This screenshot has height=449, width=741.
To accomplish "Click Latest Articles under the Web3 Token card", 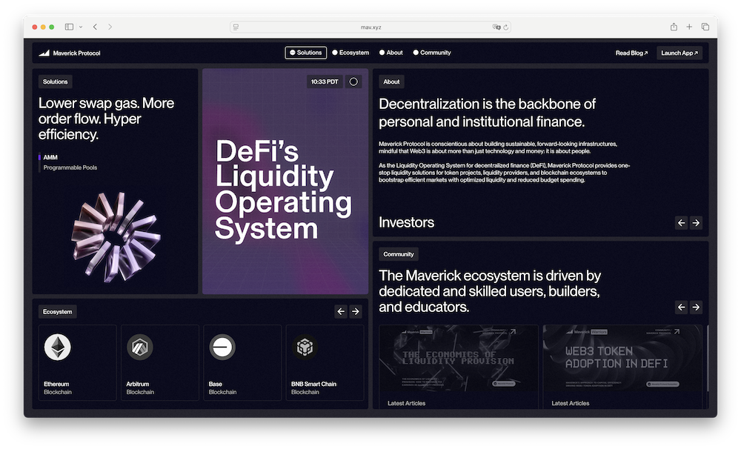I will click(571, 403).
